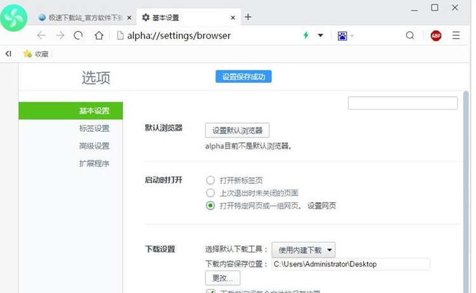Click the 启动时打开 section label
The width and height of the screenshot is (476, 293).
164,180
